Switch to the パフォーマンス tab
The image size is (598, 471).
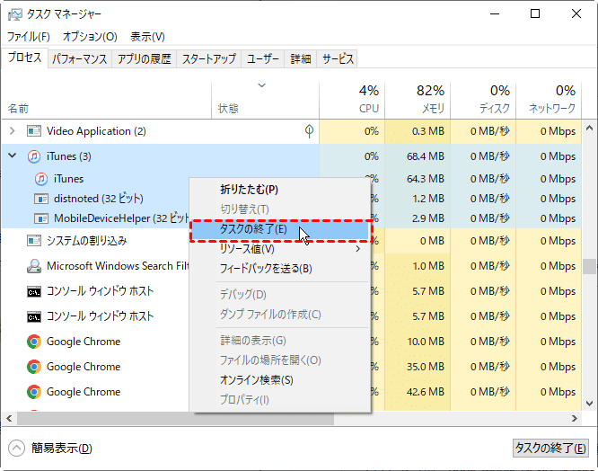tap(79, 59)
